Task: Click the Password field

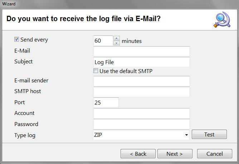Action: [x=141, y=124]
